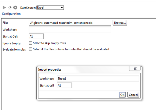Open the gear settings icon
The height and width of the screenshot is (110, 156).
15,8
